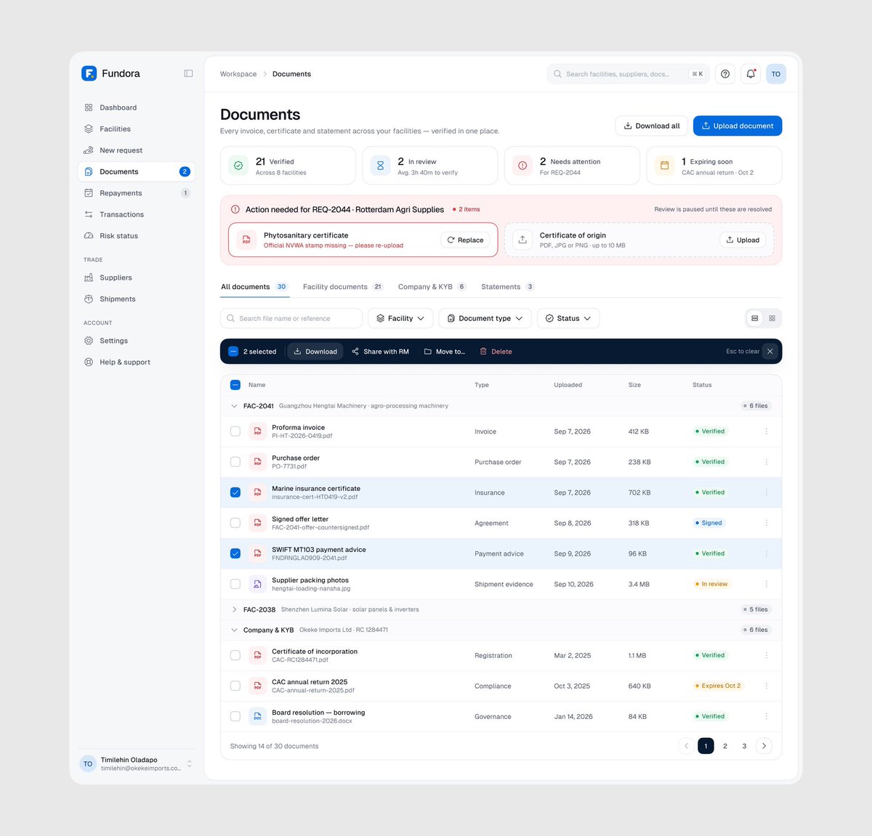Image resolution: width=872 pixels, height=836 pixels.
Task: Go to previous page with left chevron
Action: pyautogui.click(x=686, y=746)
